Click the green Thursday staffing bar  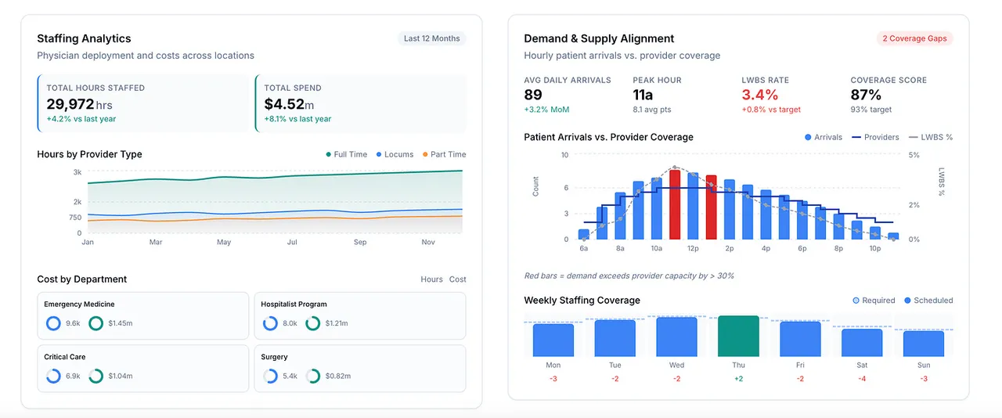point(738,337)
